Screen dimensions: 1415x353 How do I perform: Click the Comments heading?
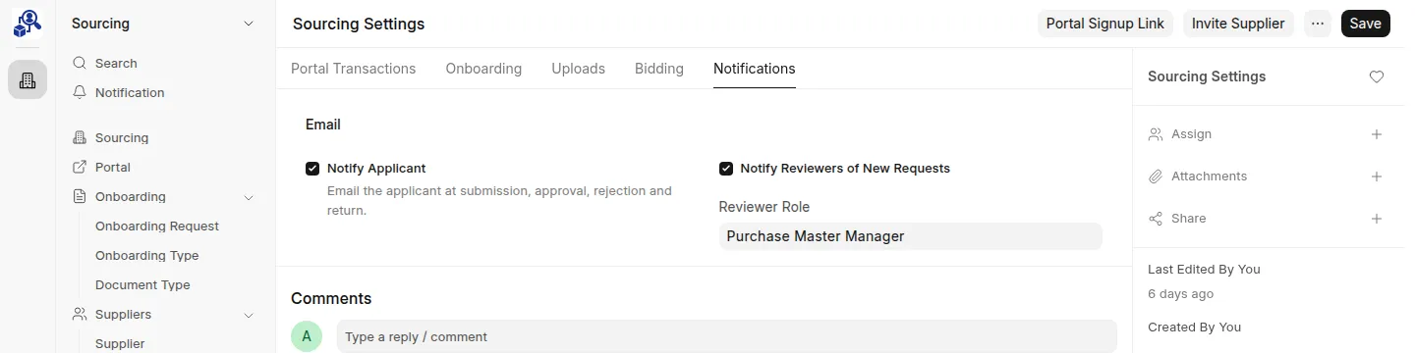(x=331, y=298)
